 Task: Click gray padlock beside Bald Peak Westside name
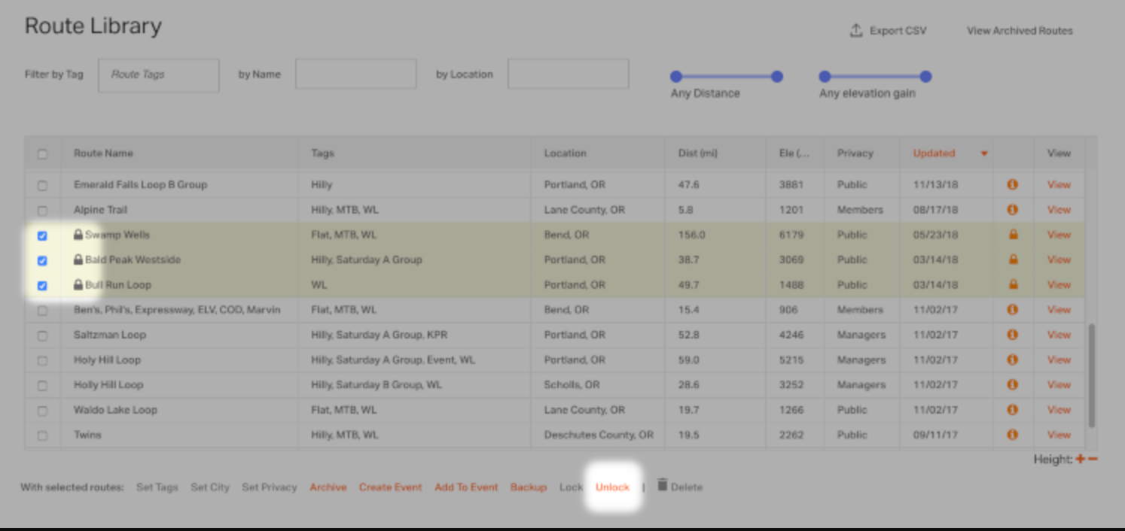78,259
